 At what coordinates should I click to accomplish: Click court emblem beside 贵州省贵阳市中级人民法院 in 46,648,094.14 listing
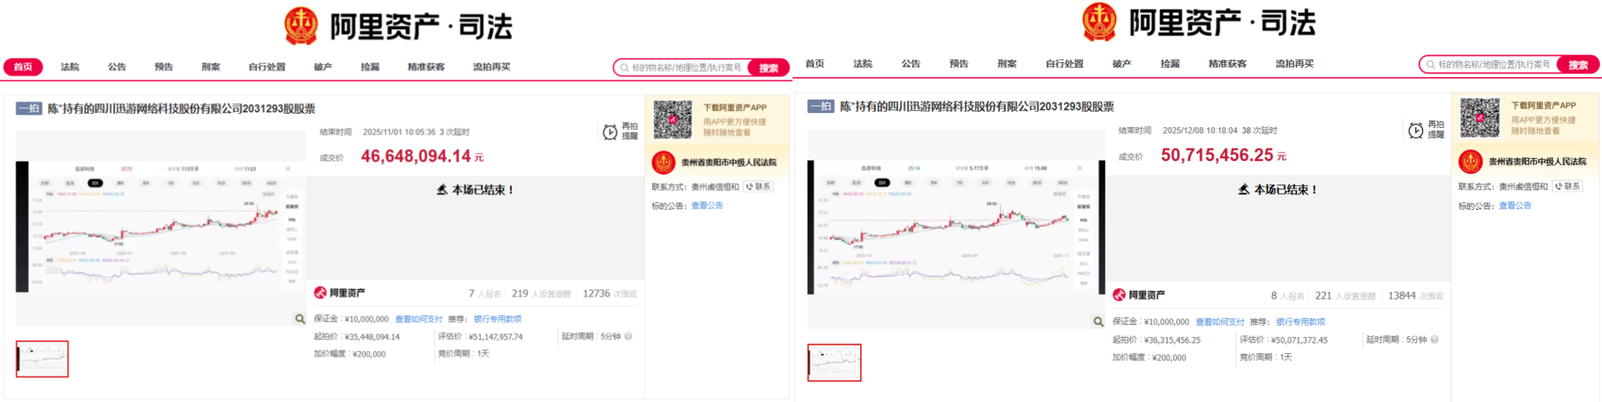click(663, 163)
